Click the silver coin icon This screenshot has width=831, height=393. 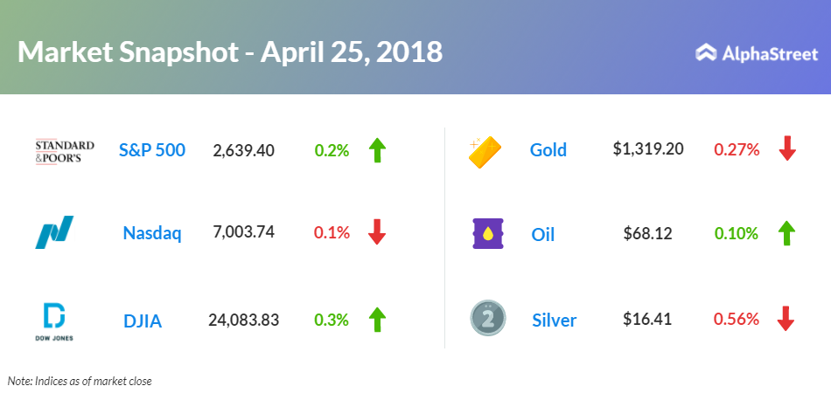pos(485,319)
